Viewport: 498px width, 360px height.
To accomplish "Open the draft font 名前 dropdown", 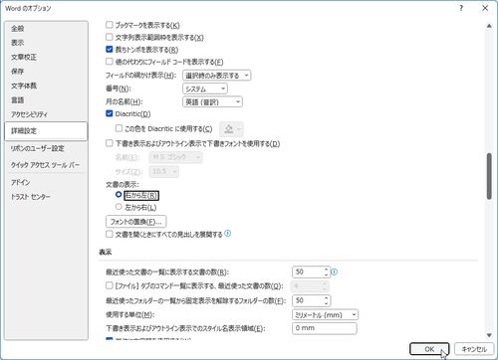I will point(175,157).
